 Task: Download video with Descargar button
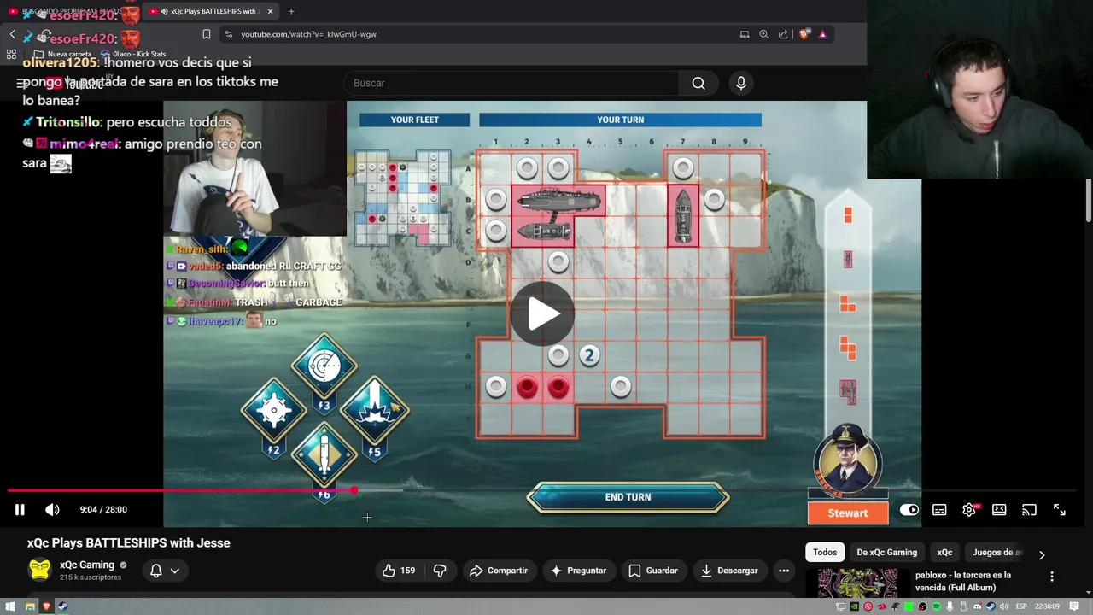(x=728, y=571)
